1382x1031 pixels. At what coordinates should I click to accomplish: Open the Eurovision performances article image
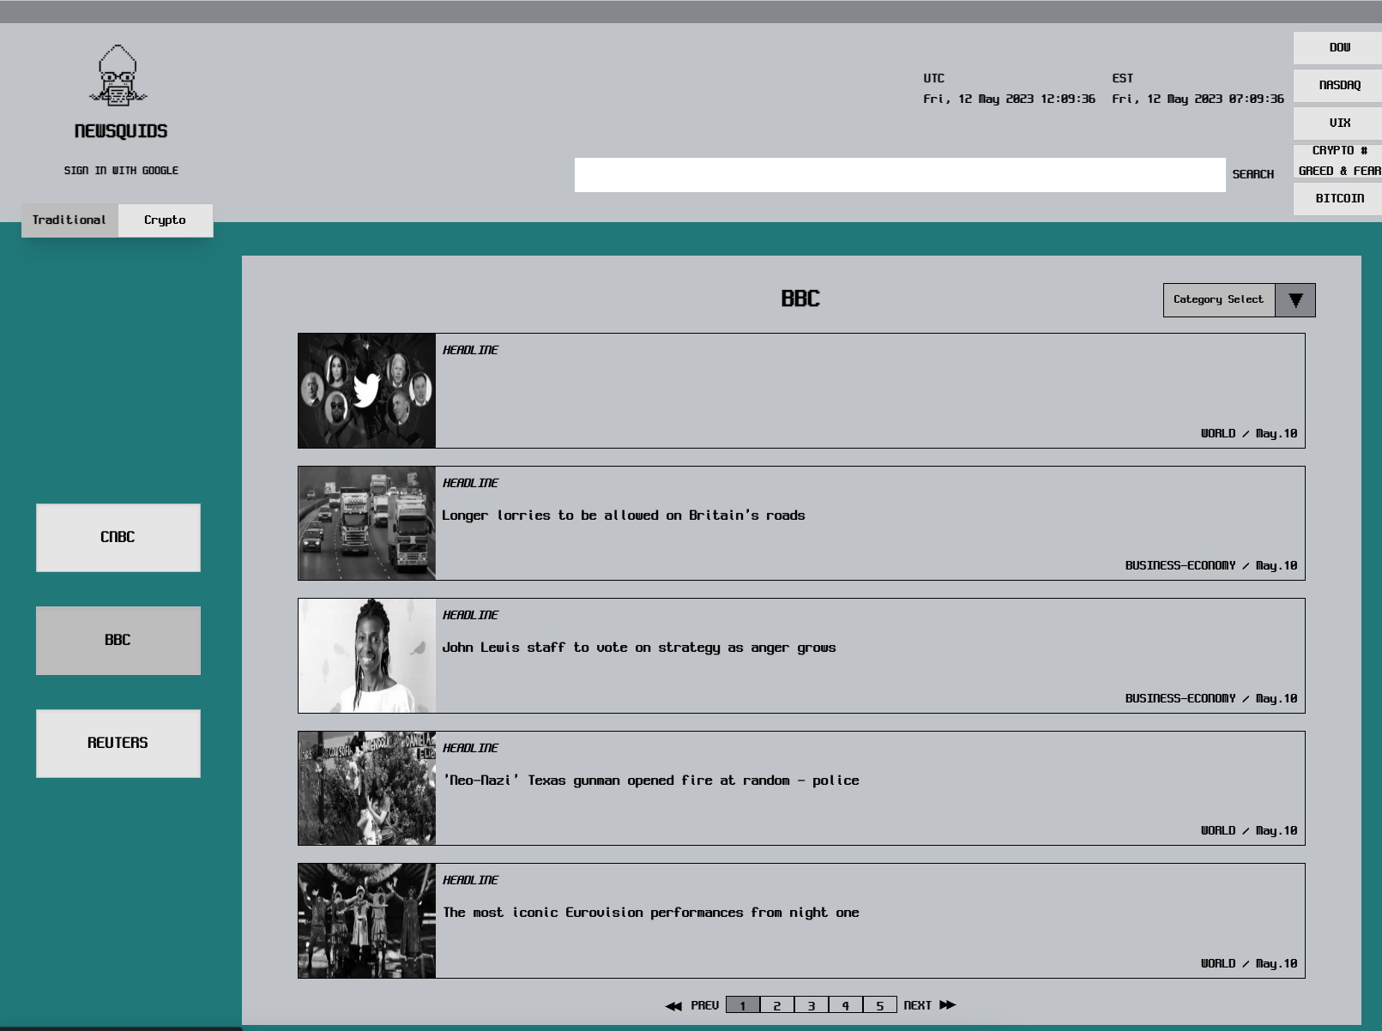coord(366,920)
